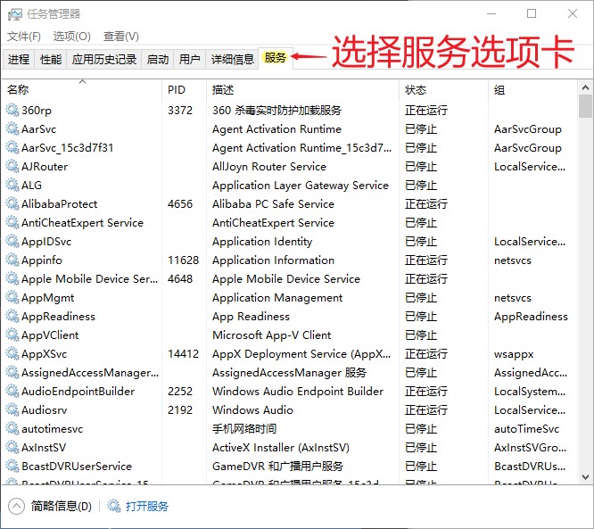Click the gear icon beside 打开服务
The height and width of the screenshot is (529, 594).
coord(113,506)
